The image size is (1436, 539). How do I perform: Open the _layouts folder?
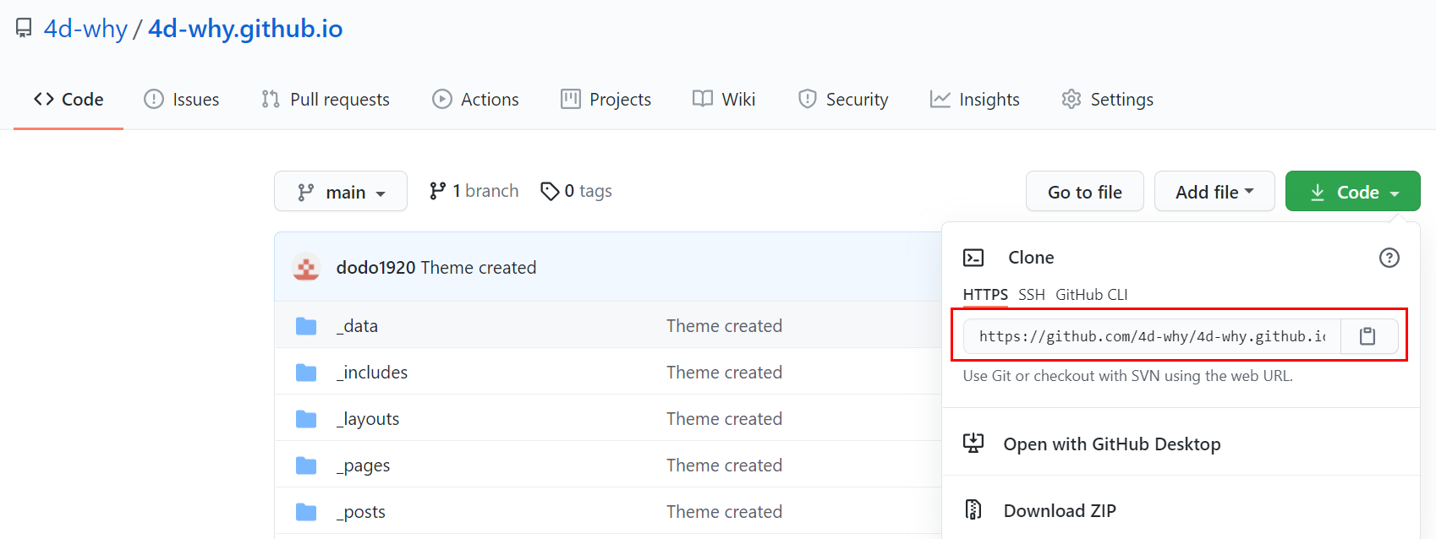(x=368, y=419)
